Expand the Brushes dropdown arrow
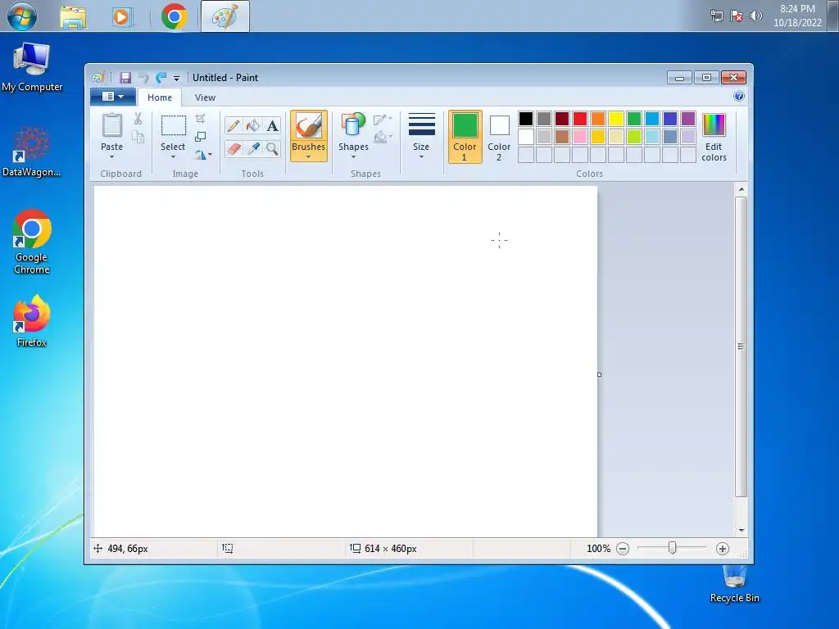 coord(309,156)
